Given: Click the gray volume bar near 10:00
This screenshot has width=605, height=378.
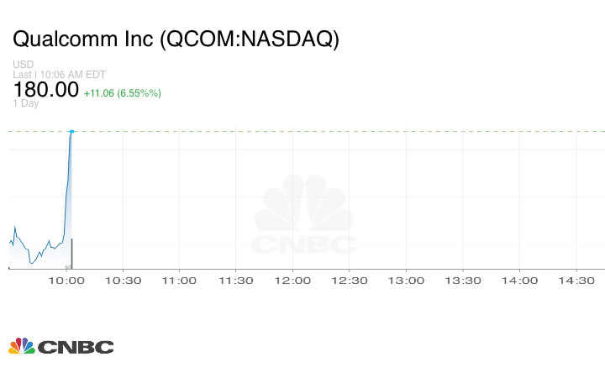Looking at the screenshot, I should tap(72, 254).
